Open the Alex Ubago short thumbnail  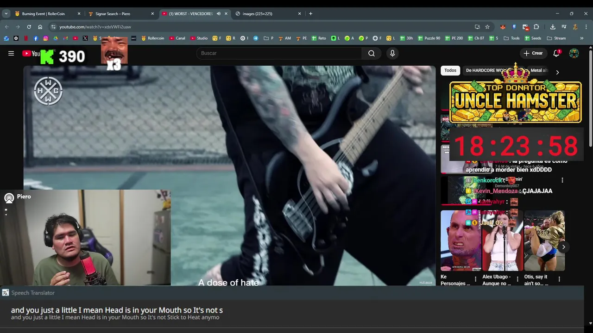(503, 240)
